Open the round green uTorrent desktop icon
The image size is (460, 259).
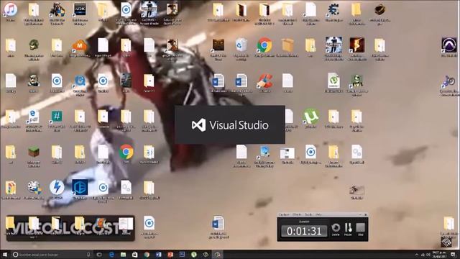pyautogui.click(x=310, y=117)
